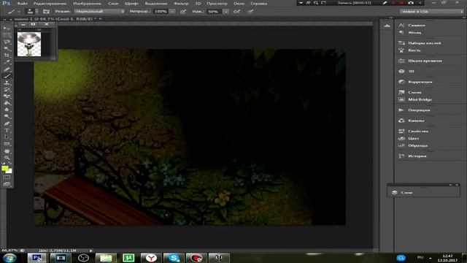This screenshot has height=263, width=467.
Task: Click the white background color swatch
Action: [9, 171]
